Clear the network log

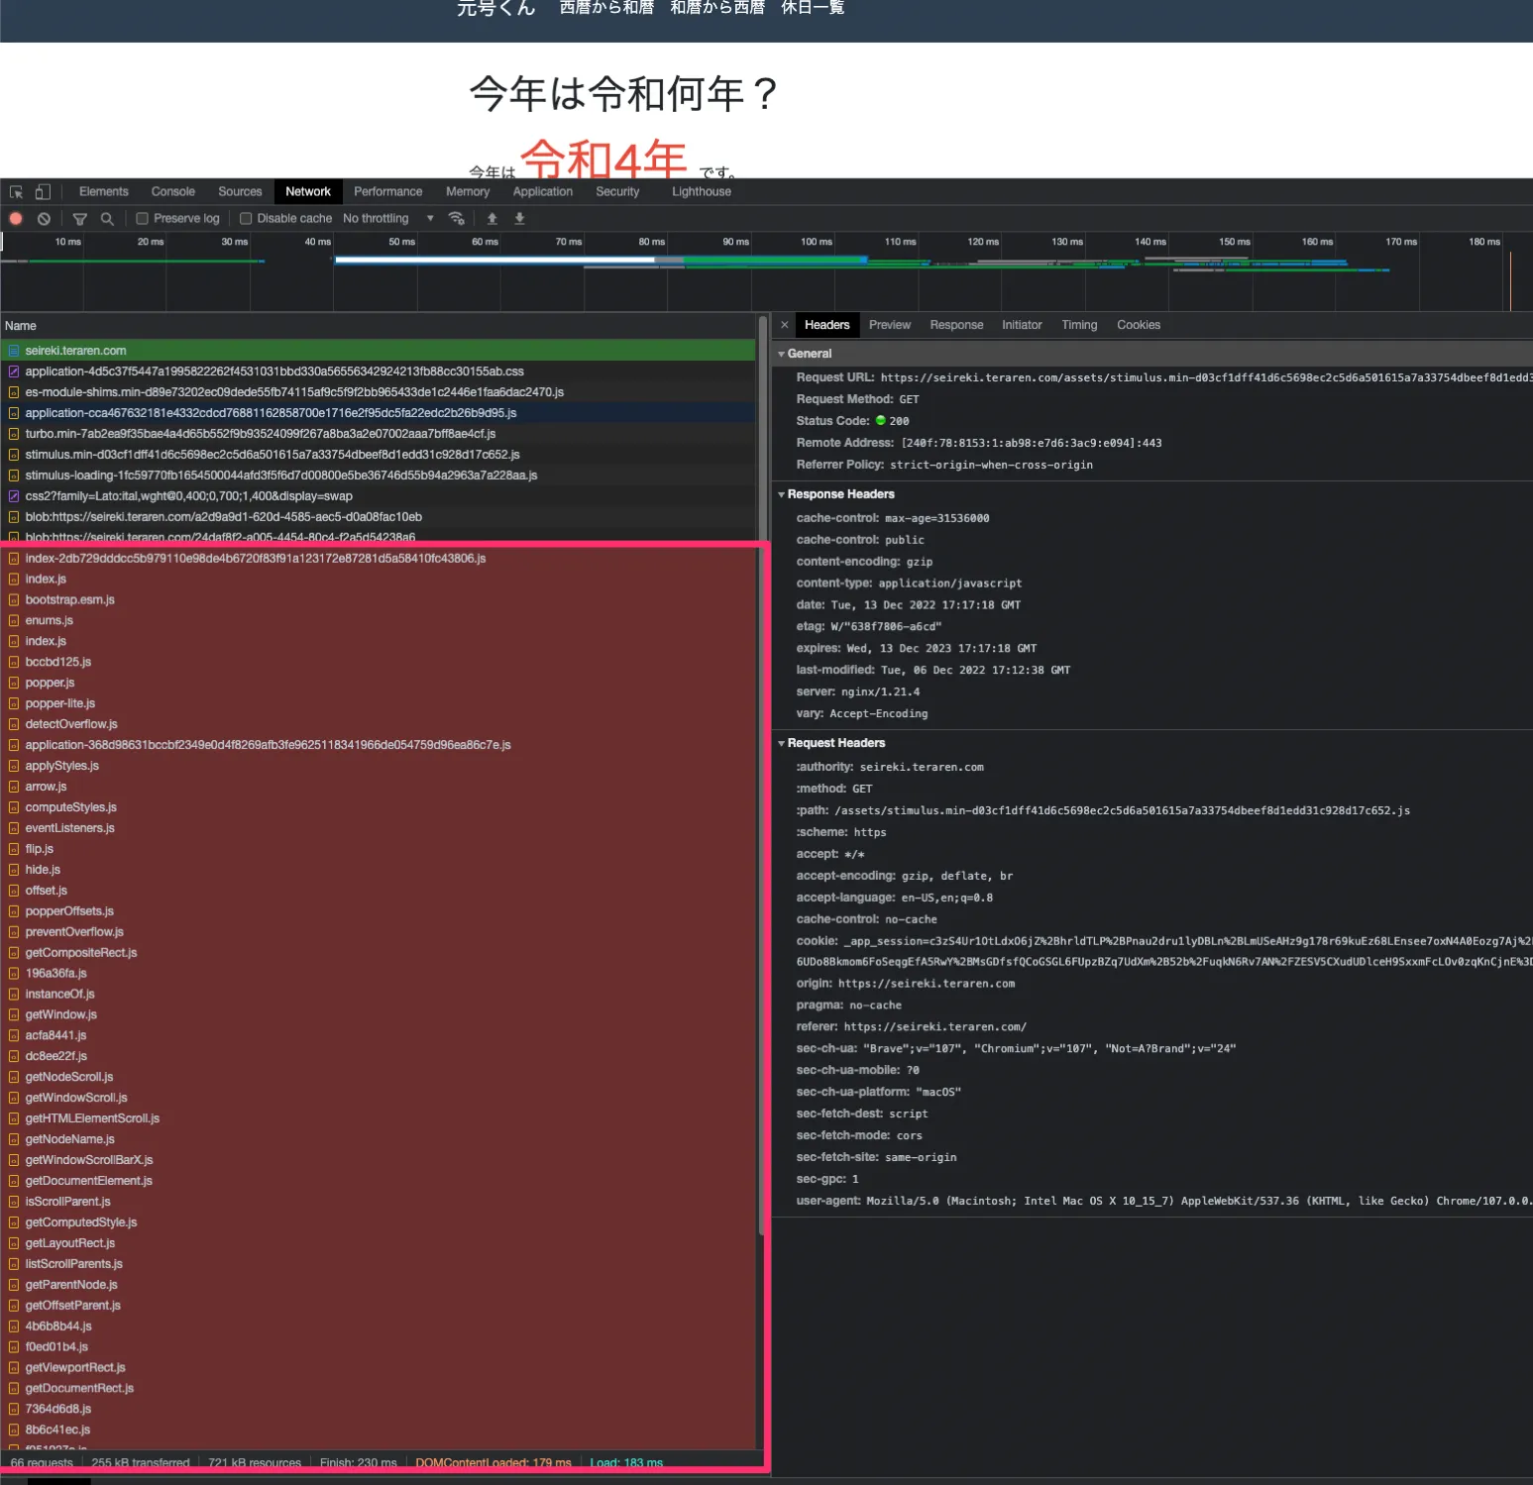[x=44, y=219]
